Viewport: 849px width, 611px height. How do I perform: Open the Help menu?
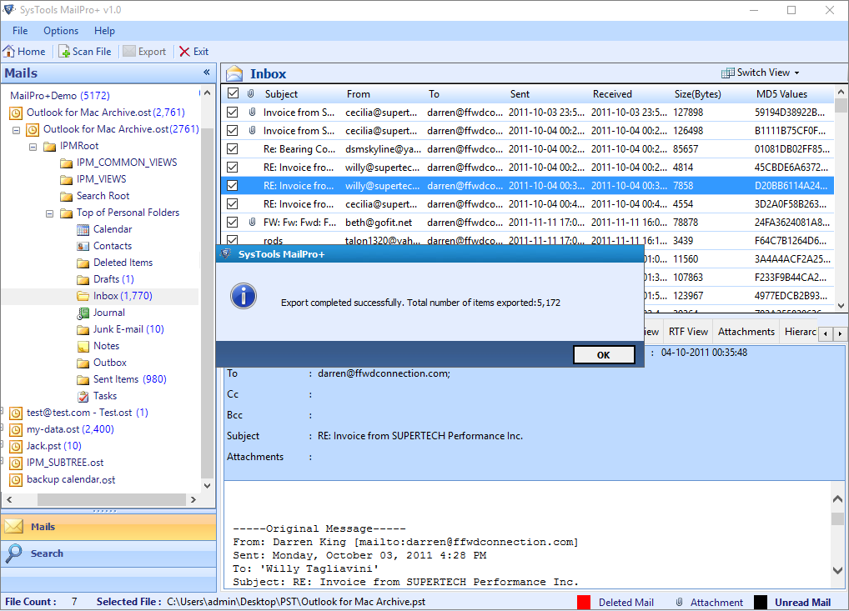(104, 31)
